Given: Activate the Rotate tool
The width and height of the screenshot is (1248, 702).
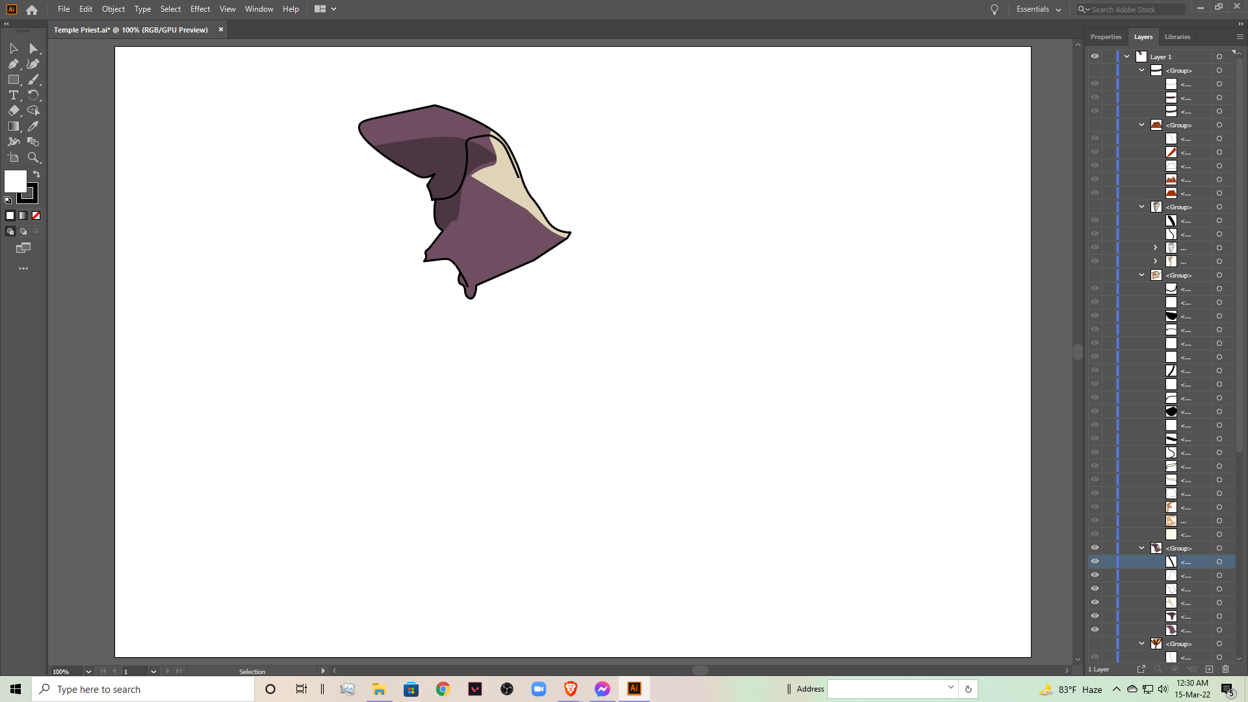Looking at the screenshot, I should pyautogui.click(x=34, y=96).
